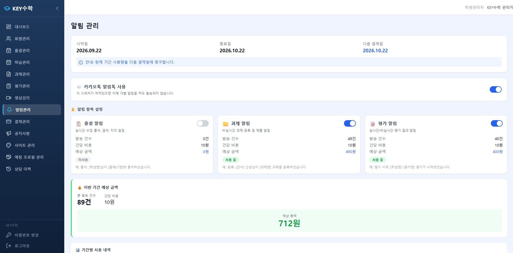The image size is (513, 253).
Task: Open the 평가관리 sidebar item
Action: 32,86
